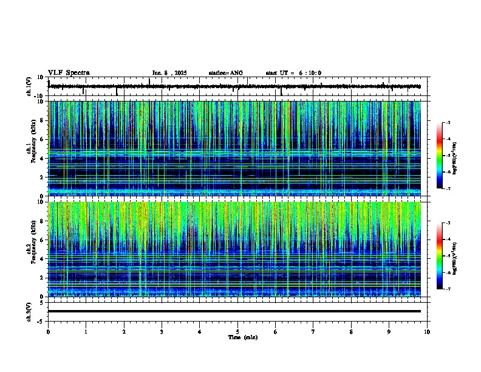Click the Time axis tick label "4"

200,332
